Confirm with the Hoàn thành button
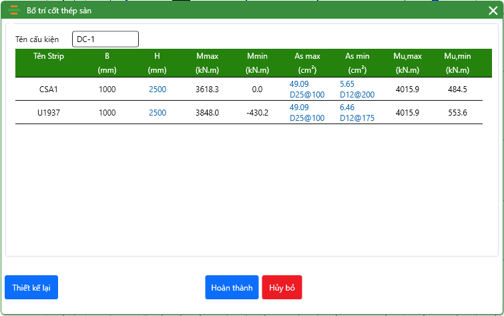Image resolution: width=504 pixels, height=316 pixels. click(x=232, y=287)
